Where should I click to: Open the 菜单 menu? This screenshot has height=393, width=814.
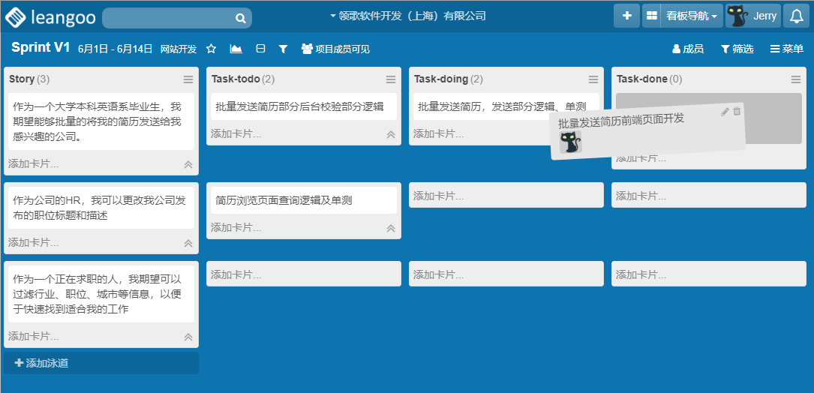[x=786, y=49]
